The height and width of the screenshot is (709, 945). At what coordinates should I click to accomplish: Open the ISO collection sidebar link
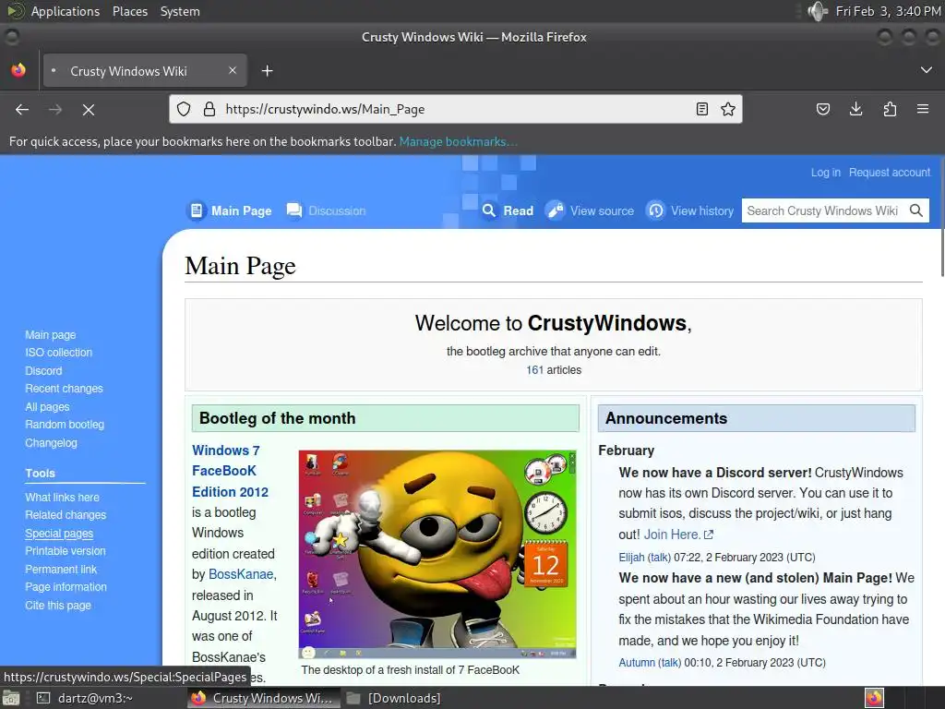coord(58,352)
